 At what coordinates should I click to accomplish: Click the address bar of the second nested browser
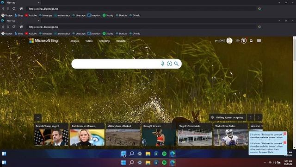pyautogui.click(x=142, y=27)
